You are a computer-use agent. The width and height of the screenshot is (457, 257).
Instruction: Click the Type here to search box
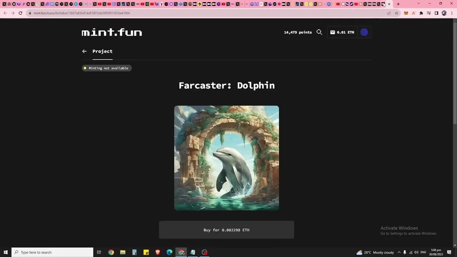click(x=52, y=252)
